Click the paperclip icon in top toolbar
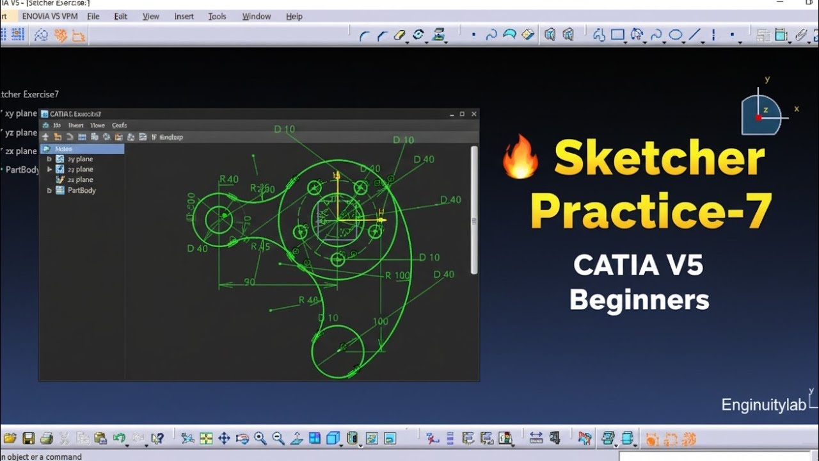The width and height of the screenshot is (819, 461). pos(801,35)
